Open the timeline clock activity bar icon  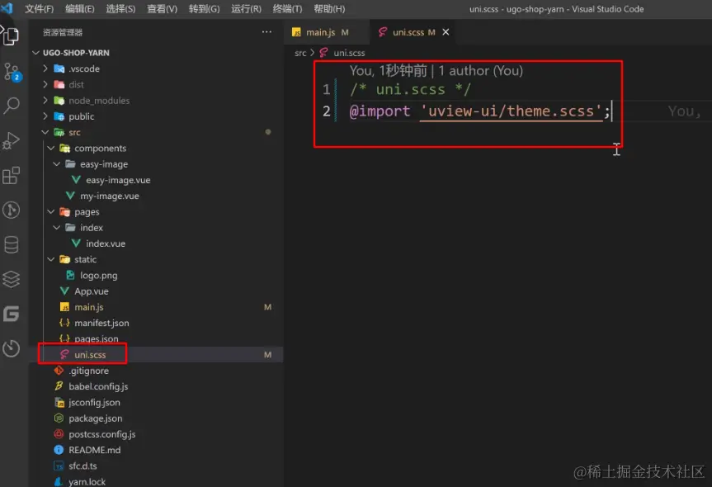[x=12, y=348]
